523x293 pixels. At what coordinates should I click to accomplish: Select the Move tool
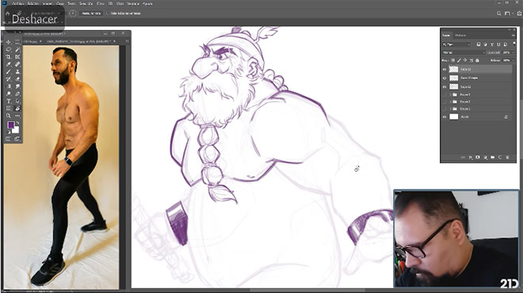[x=9, y=42]
